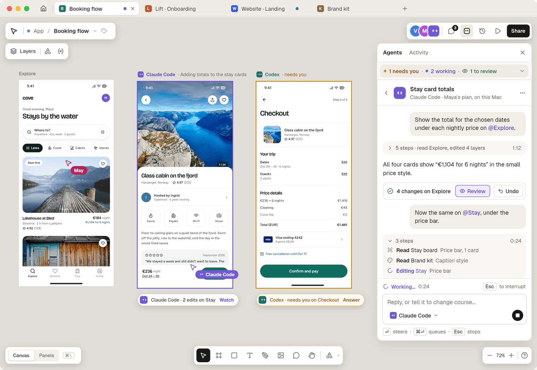Select the Lakes filter chip in Explore
This screenshot has width=537, height=370.
tap(32, 148)
